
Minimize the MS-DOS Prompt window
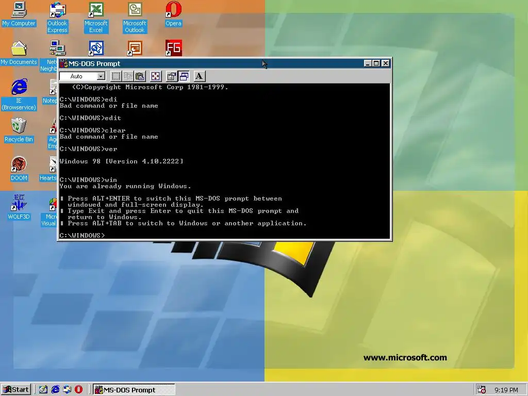coord(367,63)
